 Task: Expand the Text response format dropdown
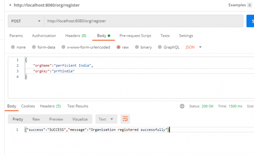pyautogui.click(x=106, y=119)
